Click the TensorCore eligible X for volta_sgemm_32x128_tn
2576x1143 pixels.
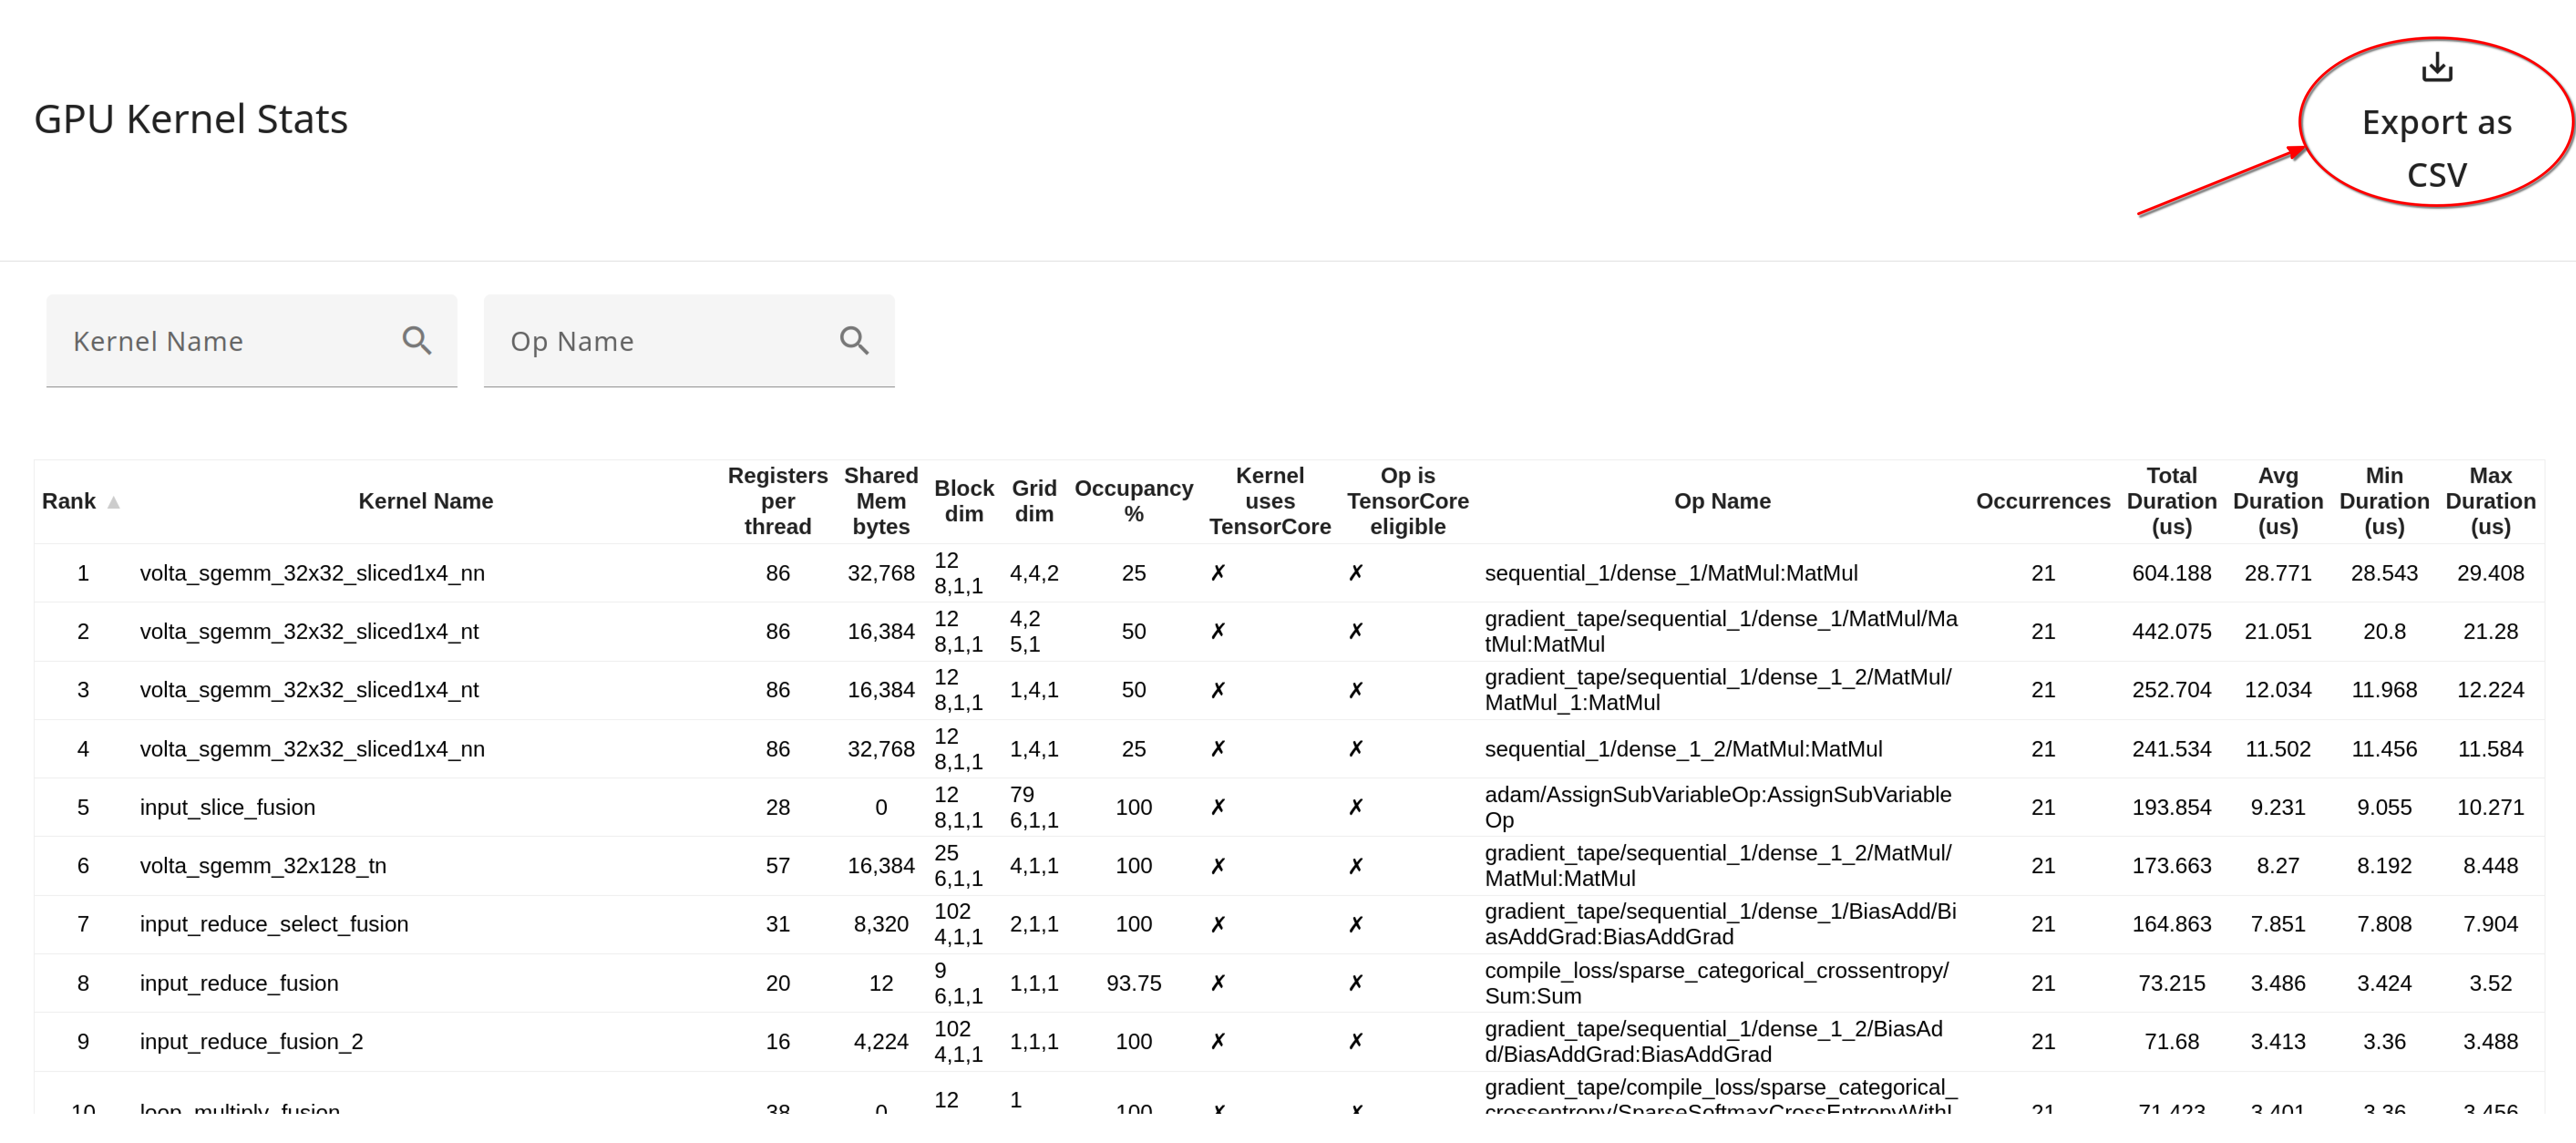1357,865
